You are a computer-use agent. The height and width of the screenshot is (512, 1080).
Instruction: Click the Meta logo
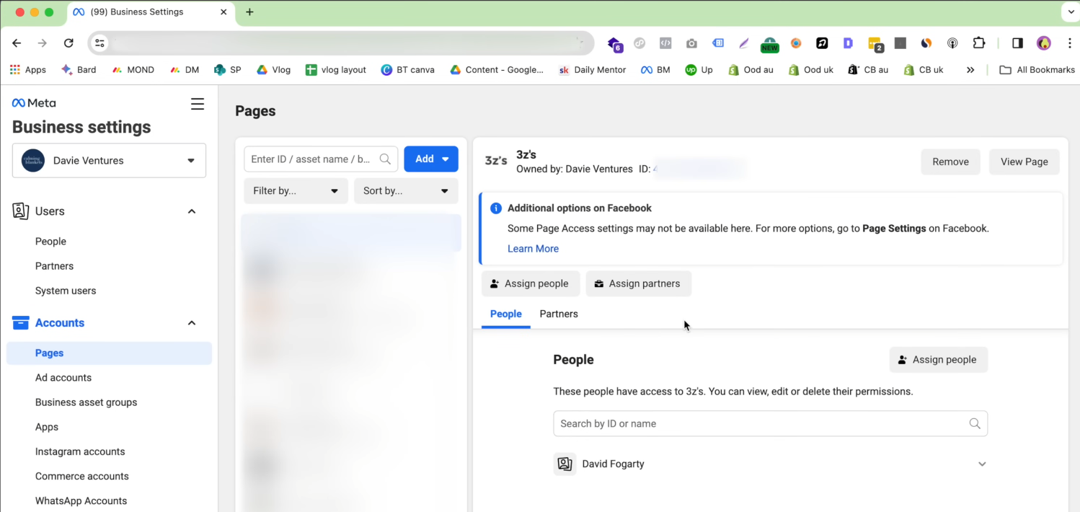point(34,103)
